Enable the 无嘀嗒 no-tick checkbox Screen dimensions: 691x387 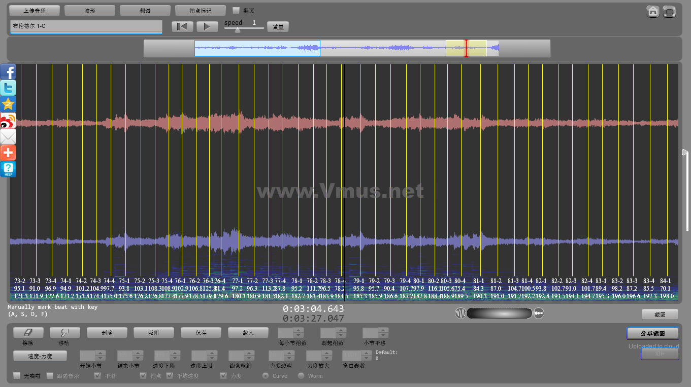[17, 376]
